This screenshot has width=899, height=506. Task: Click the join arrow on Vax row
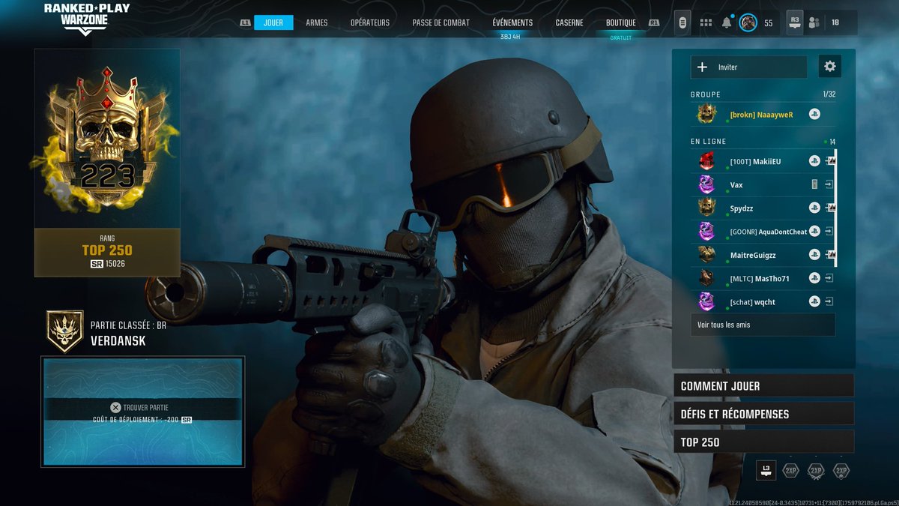pos(829,184)
